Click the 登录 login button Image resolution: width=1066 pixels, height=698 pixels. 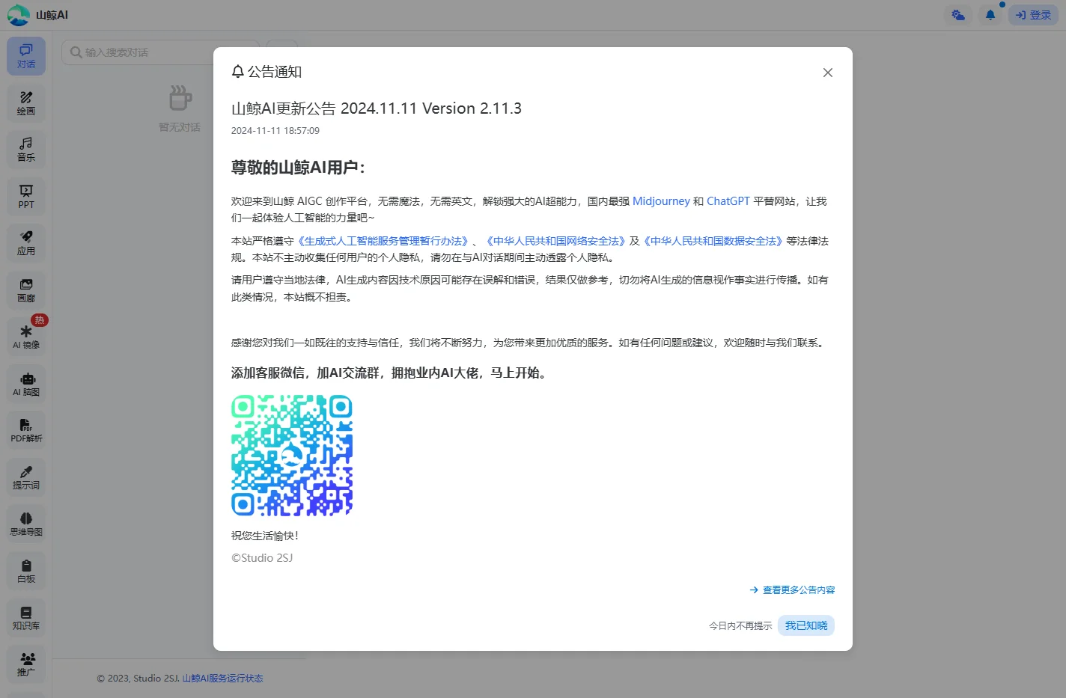[x=1033, y=15]
